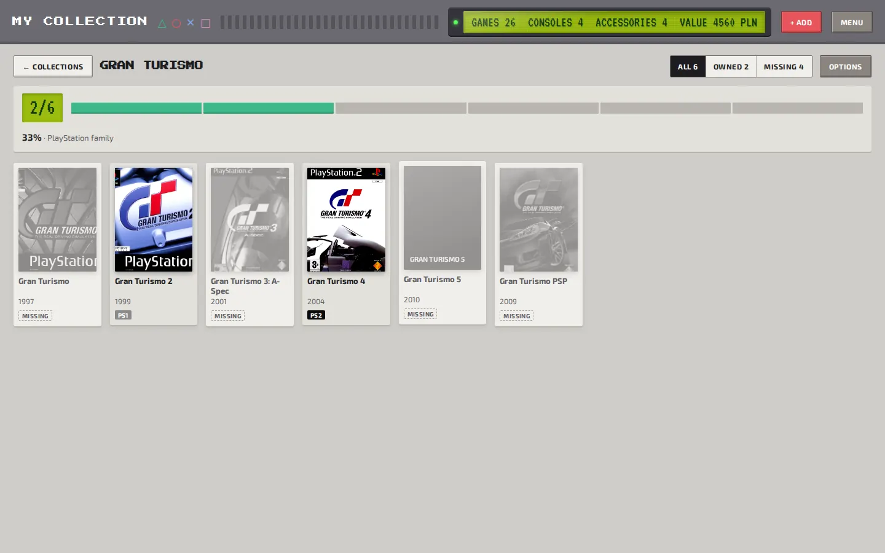Filter to Missing 4 games
The image size is (885, 553).
point(784,66)
